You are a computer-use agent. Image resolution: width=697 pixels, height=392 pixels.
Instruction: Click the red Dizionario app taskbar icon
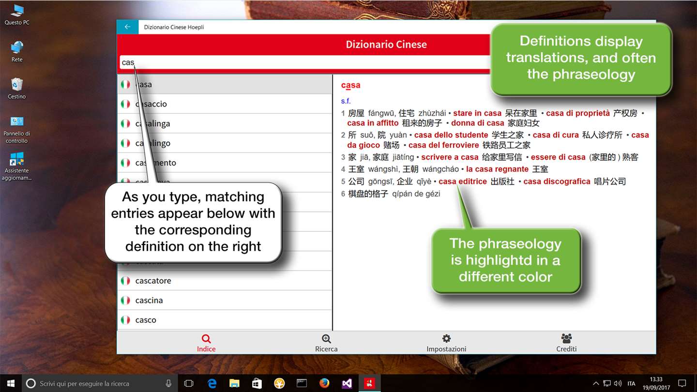[369, 383]
